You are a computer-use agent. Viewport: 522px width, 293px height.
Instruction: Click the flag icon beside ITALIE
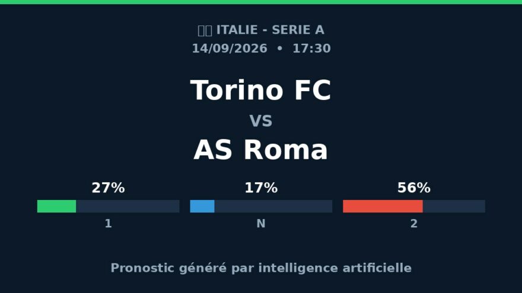coord(205,31)
